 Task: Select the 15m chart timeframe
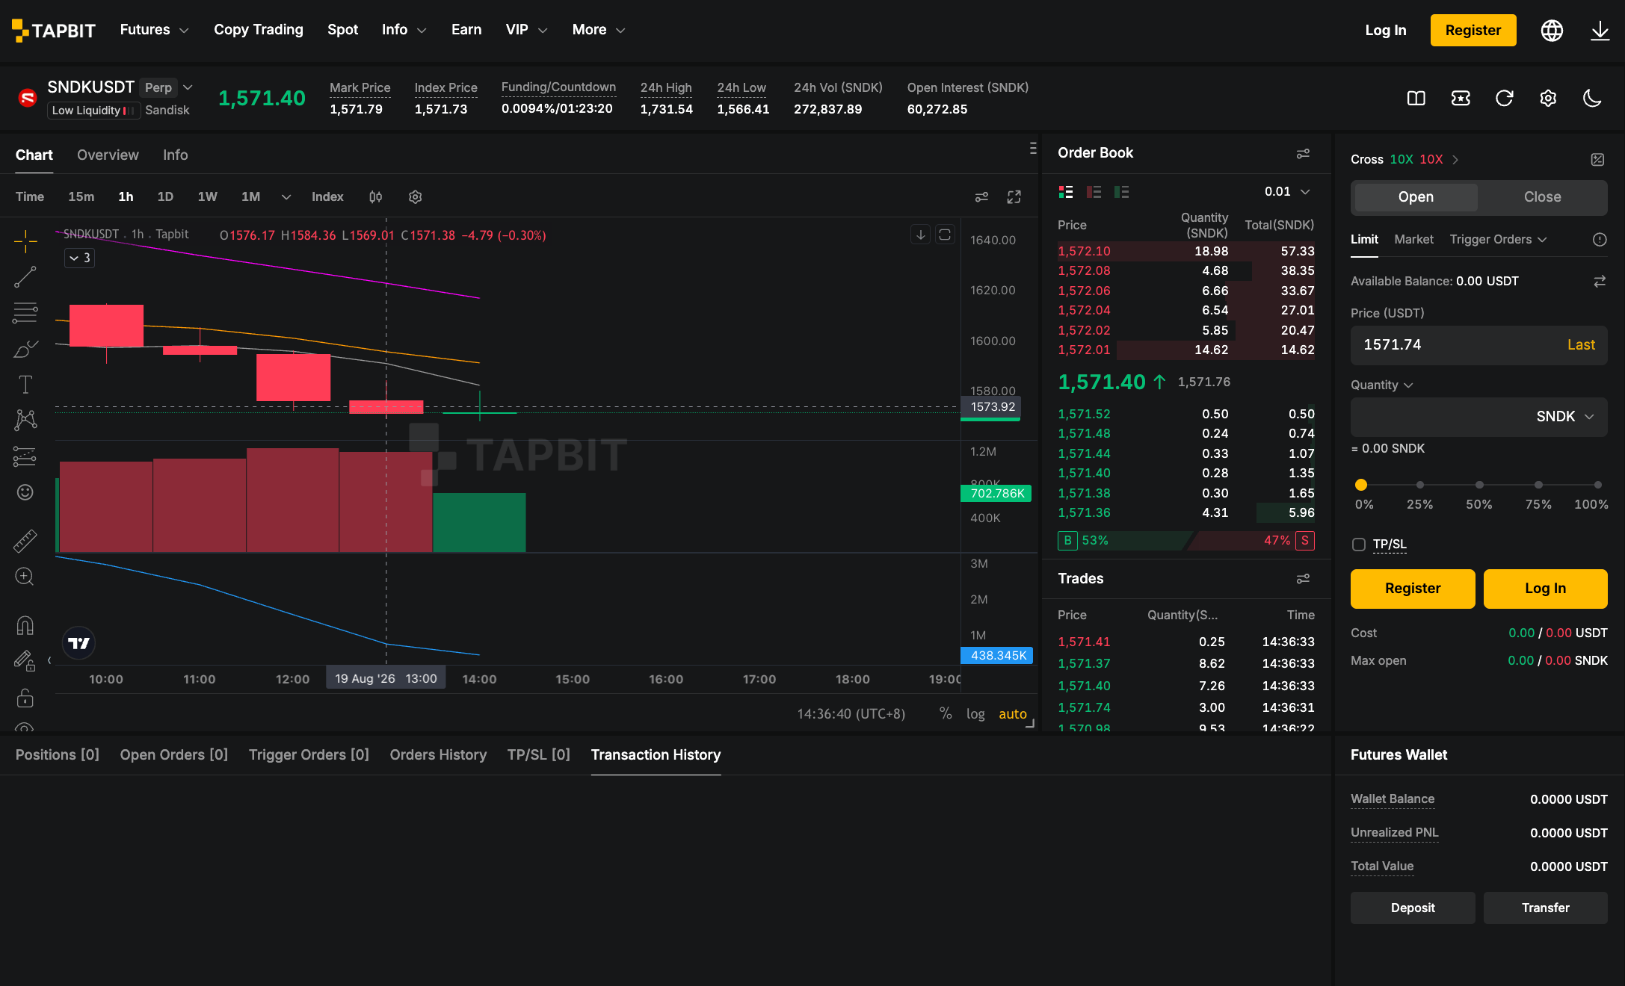tap(81, 197)
